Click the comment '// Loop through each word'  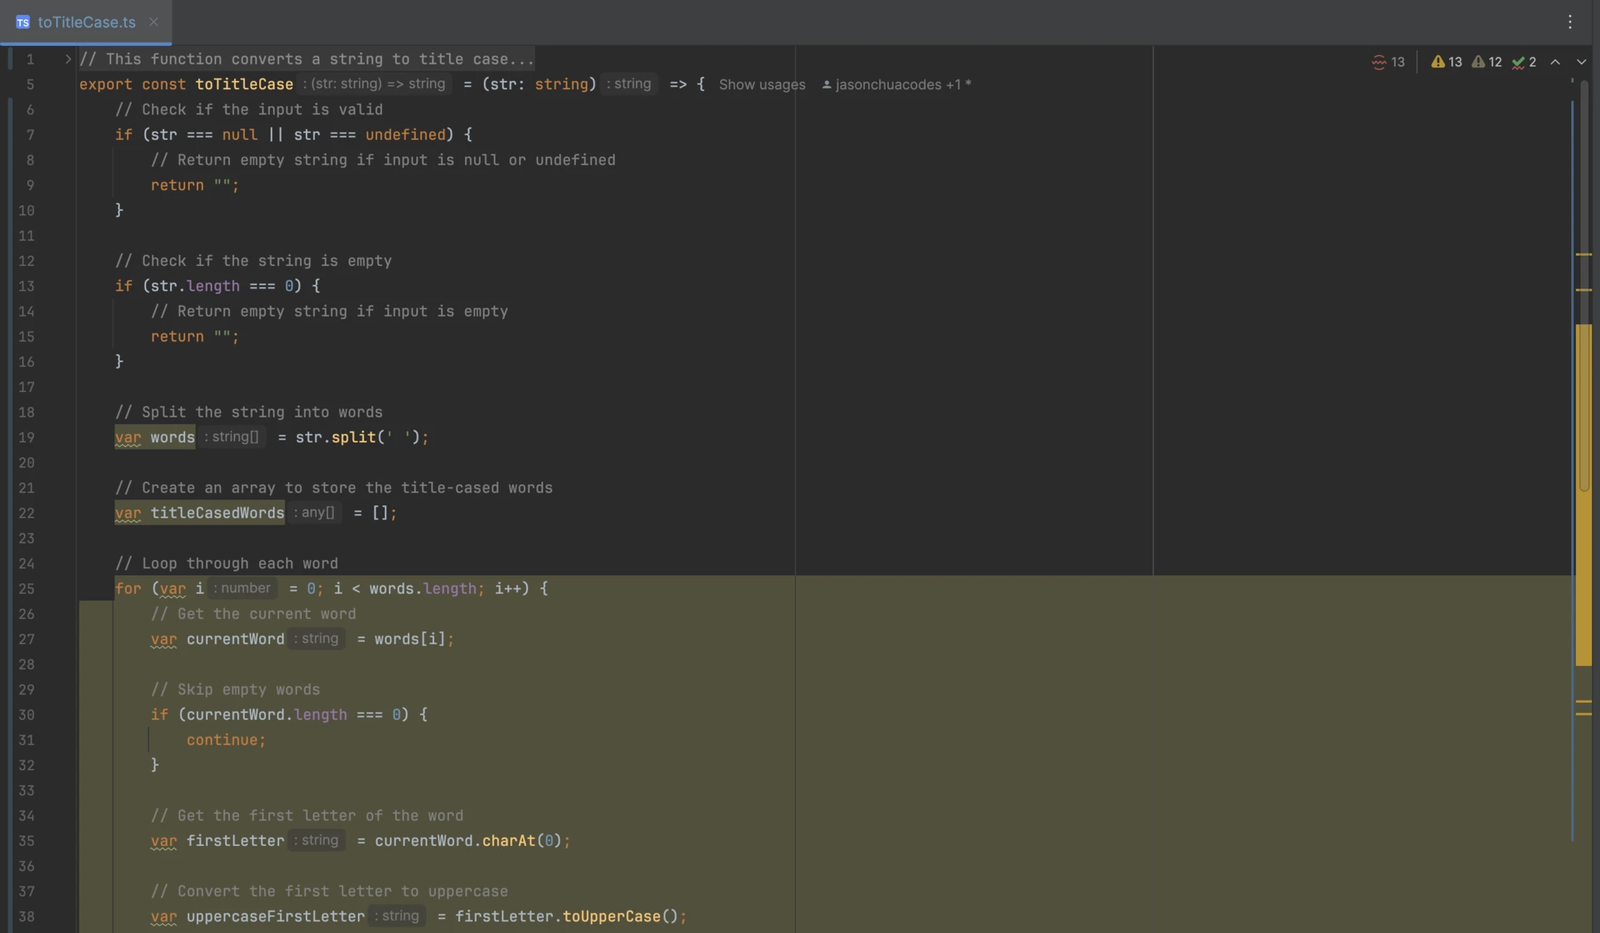click(x=226, y=564)
